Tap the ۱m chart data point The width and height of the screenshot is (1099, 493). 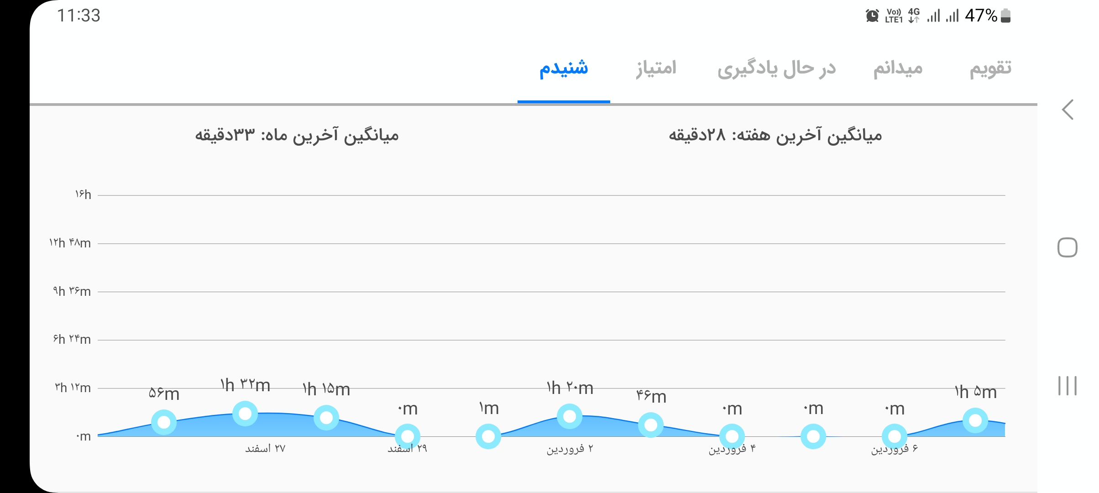click(x=488, y=436)
